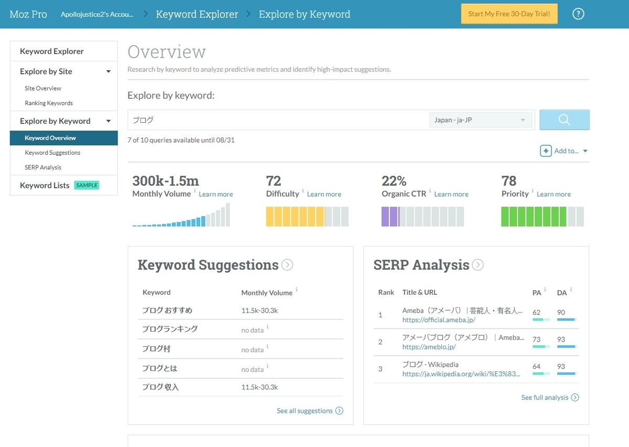Open https://ameblo.jp/ link
The width and height of the screenshot is (629, 447).
tap(429, 347)
